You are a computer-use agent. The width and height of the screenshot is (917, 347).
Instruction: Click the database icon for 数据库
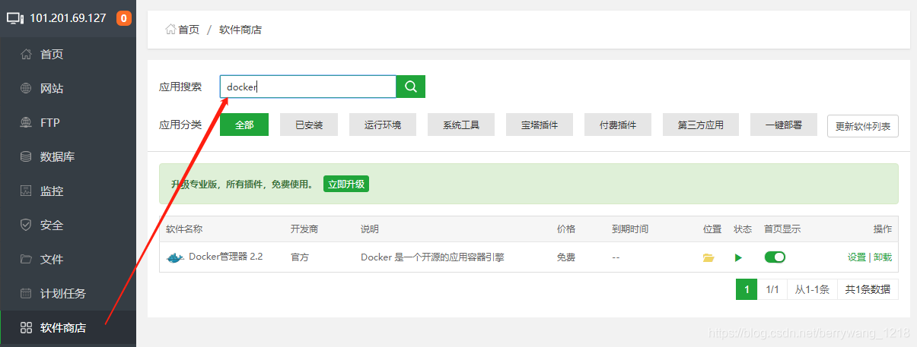coord(26,156)
